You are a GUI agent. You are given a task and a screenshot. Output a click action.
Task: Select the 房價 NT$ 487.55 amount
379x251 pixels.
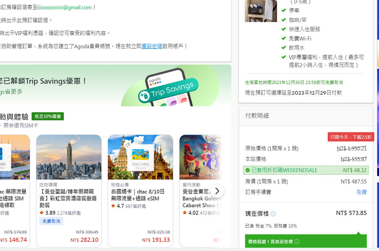354,182
